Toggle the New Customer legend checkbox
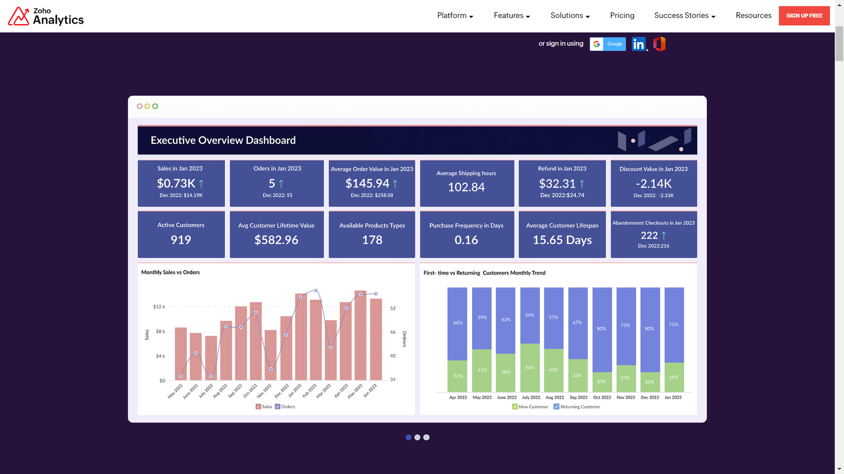The height and width of the screenshot is (474, 844). pyautogui.click(x=515, y=407)
